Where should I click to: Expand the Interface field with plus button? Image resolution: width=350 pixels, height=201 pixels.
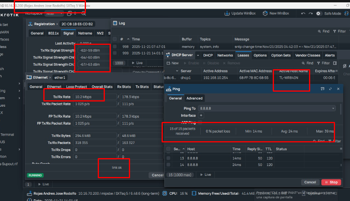click(201, 116)
